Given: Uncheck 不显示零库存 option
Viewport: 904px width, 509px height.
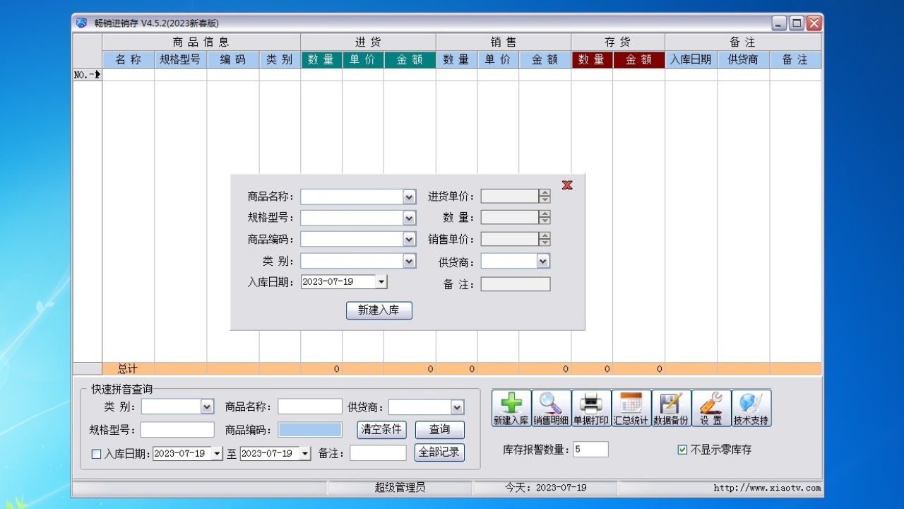Looking at the screenshot, I should coord(682,448).
